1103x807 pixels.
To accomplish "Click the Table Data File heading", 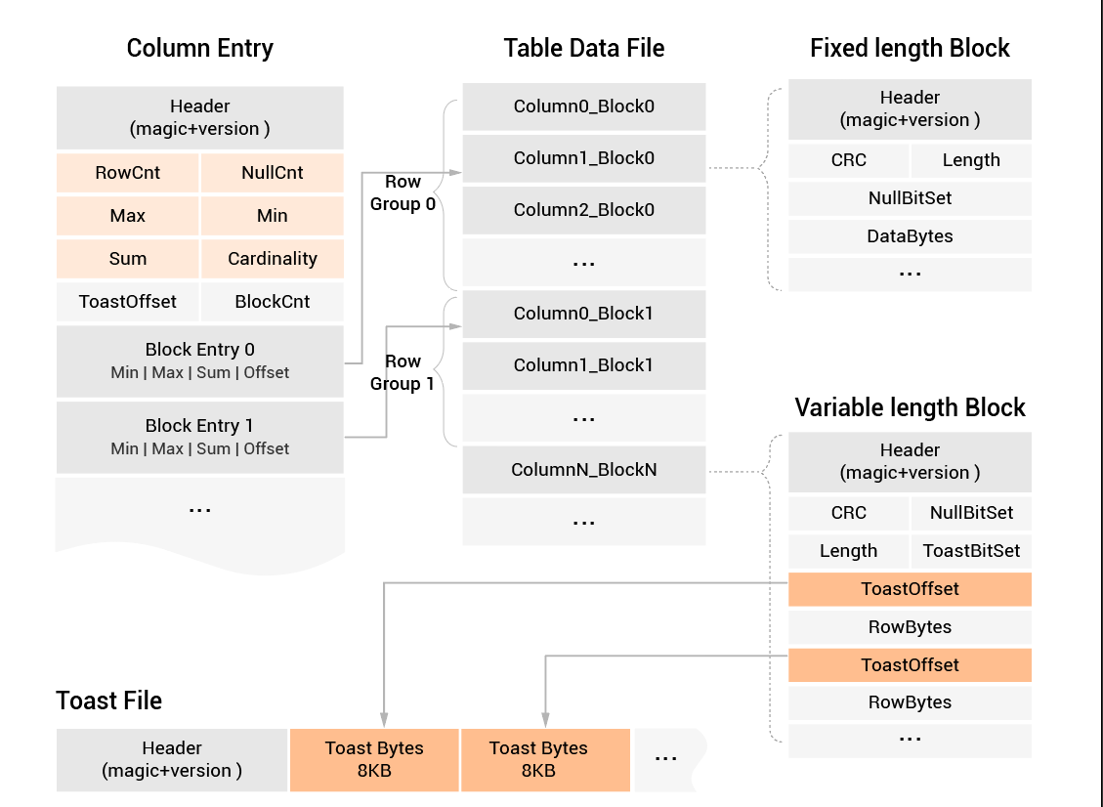I will coord(584,48).
